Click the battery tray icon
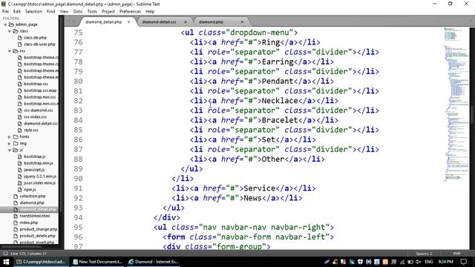475x267 pixels. pyautogui.click(x=410, y=262)
